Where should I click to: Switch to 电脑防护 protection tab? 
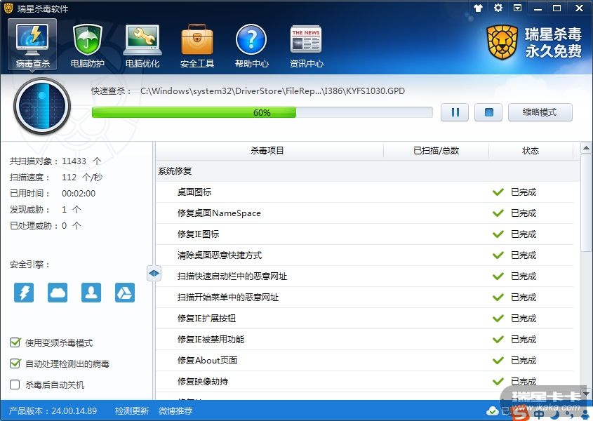click(x=87, y=45)
